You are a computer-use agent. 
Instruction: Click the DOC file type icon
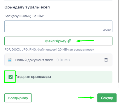click(10, 60)
